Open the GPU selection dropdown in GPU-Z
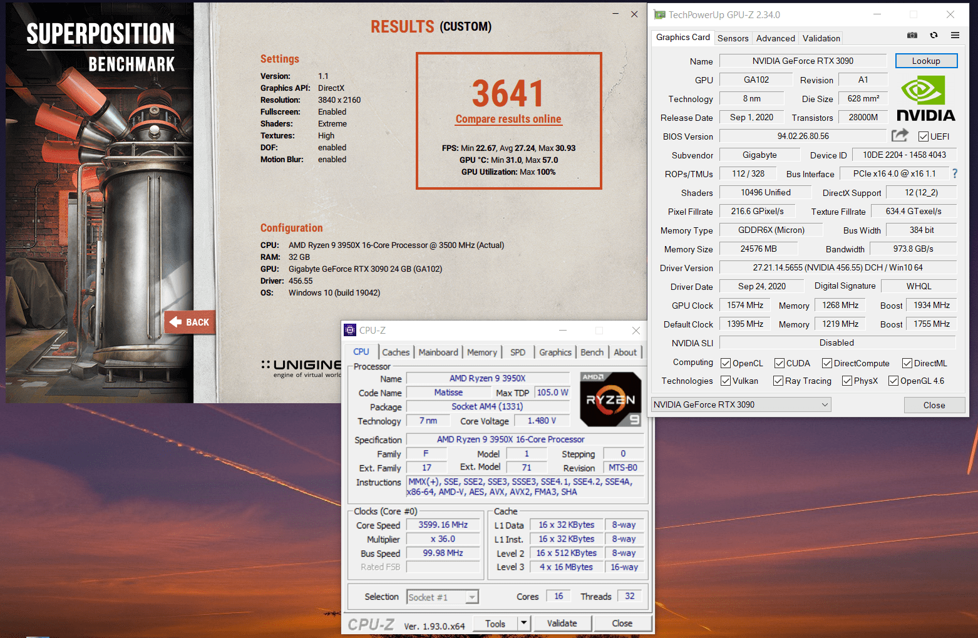978x638 pixels. point(741,404)
